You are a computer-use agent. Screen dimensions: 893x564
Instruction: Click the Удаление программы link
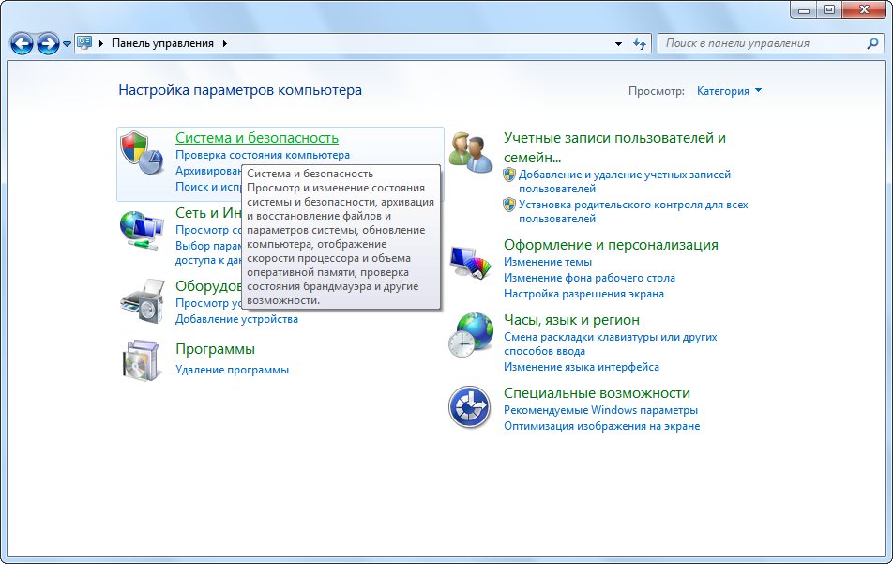click(232, 370)
